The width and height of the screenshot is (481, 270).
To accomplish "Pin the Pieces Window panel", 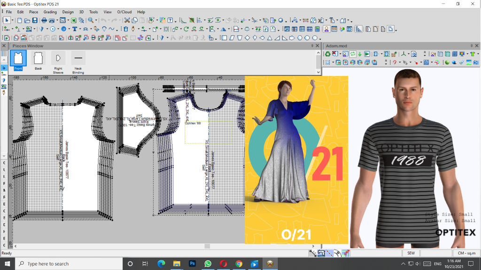I will 312,46.
